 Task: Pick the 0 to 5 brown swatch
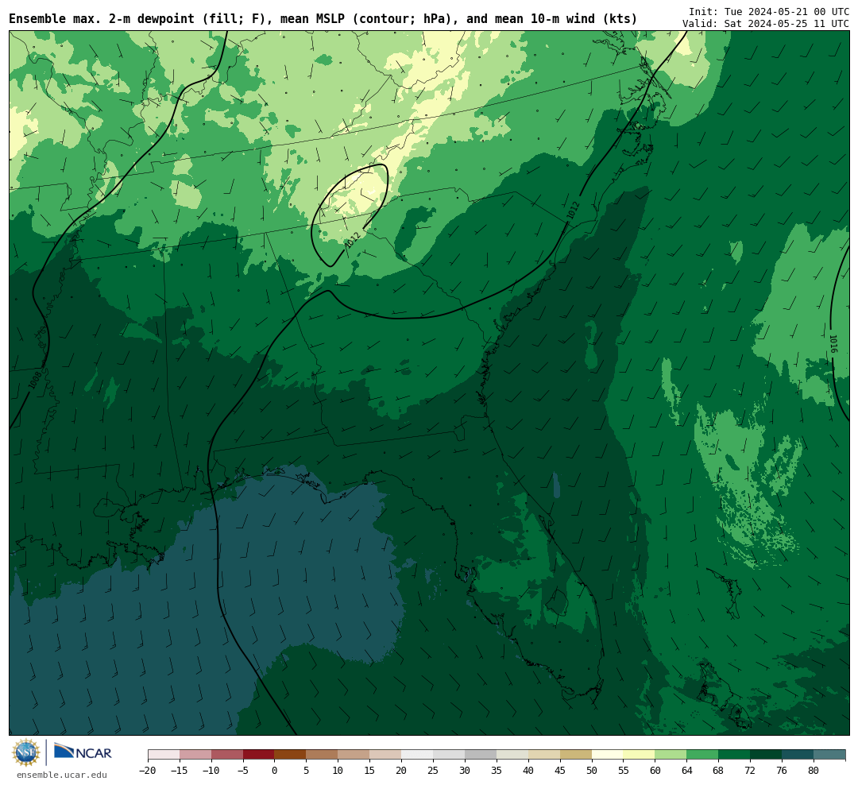tap(291, 755)
